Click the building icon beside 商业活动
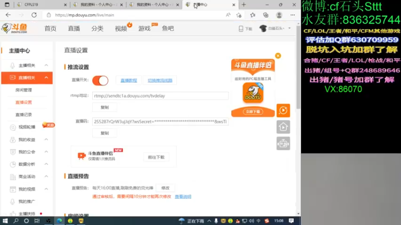Image resolution: width=401 pixels, height=225 pixels. click(x=13, y=176)
